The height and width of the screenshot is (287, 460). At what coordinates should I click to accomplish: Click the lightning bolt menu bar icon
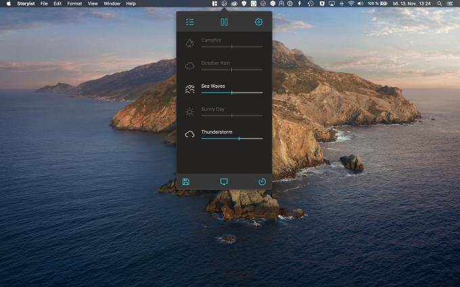pyautogui.click(x=300, y=3)
